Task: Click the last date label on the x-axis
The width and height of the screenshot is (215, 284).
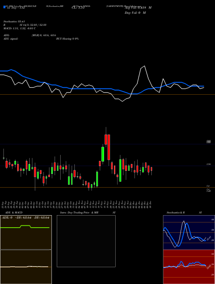Action: click(x=151, y=204)
